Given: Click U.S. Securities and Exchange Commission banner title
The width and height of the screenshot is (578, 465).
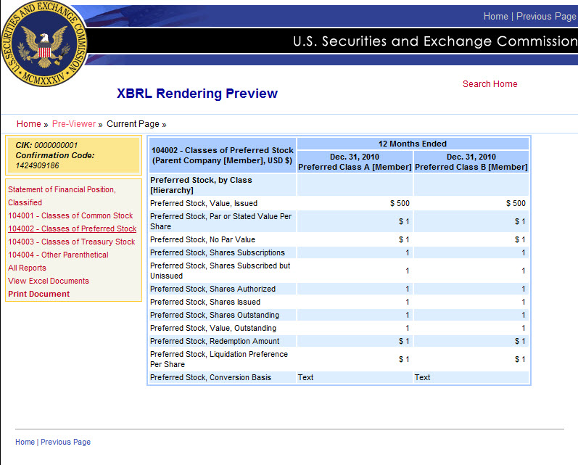Looking at the screenshot, I should pyautogui.click(x=435, y=41).
